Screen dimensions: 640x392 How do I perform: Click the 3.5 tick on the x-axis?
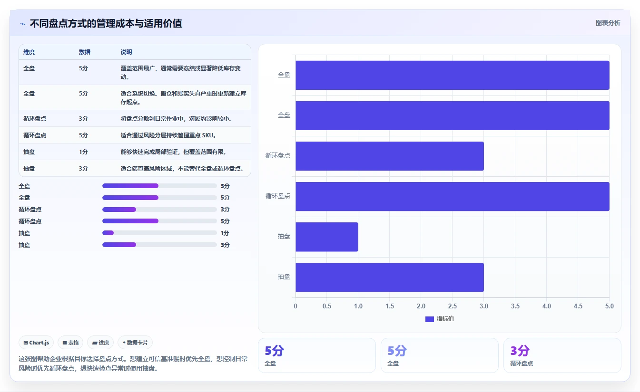point(515,306)
